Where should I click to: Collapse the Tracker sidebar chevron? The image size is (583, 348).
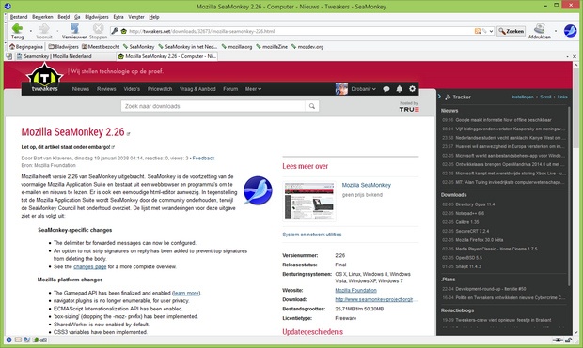(439, 97)
